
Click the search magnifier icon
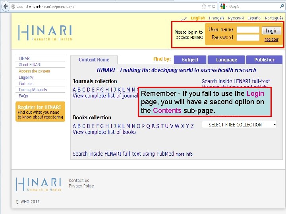(282, 7)
